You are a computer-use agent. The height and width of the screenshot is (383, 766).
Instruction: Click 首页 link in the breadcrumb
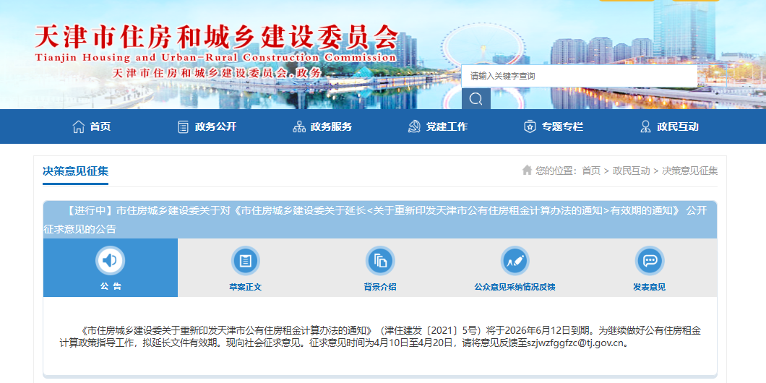[590, 171]
